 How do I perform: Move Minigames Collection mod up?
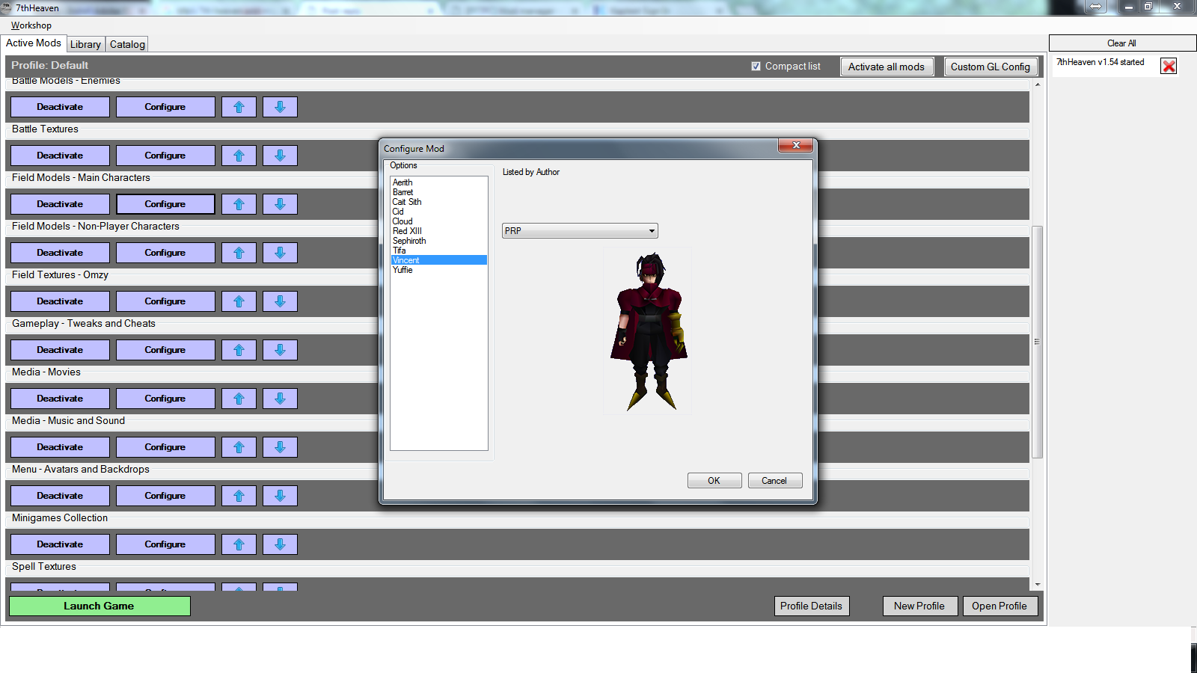click(x=239, y=544)
